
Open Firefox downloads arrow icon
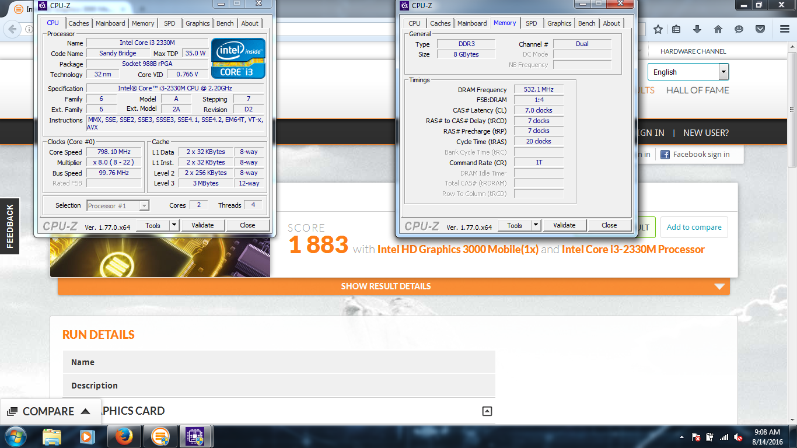point(697,29)
